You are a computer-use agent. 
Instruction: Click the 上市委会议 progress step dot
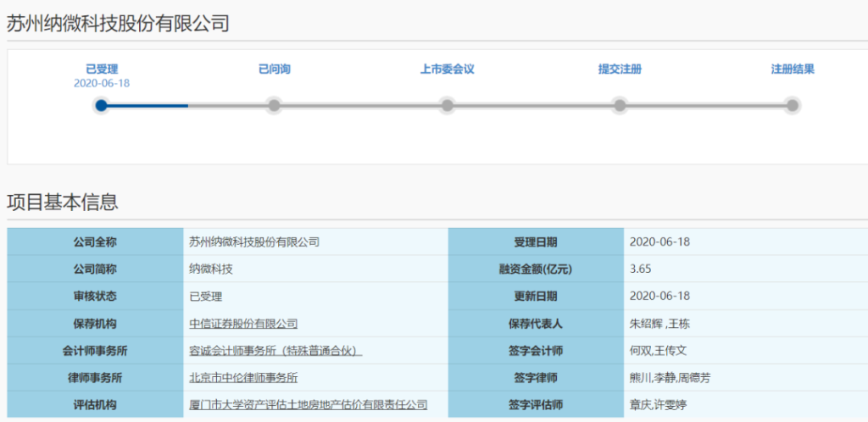click(x=447, y=105)
